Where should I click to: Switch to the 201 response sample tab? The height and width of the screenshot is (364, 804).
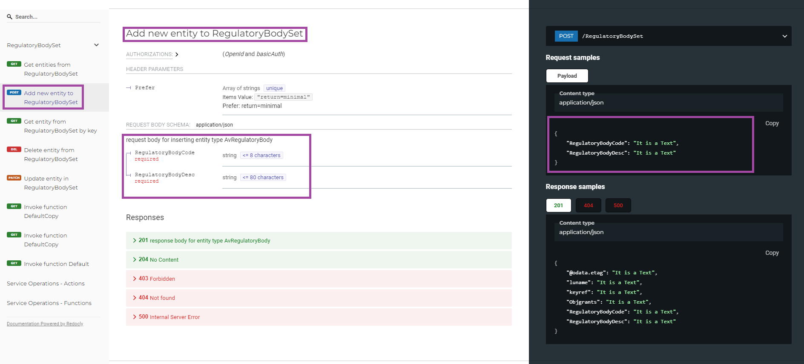pos(558,206)
